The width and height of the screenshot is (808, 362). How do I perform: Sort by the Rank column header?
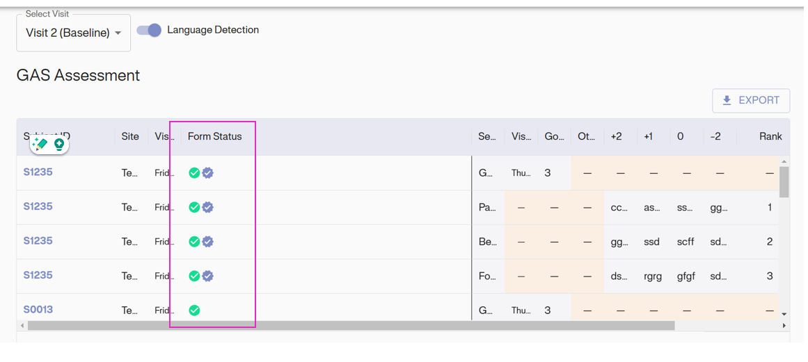point(770,137)
